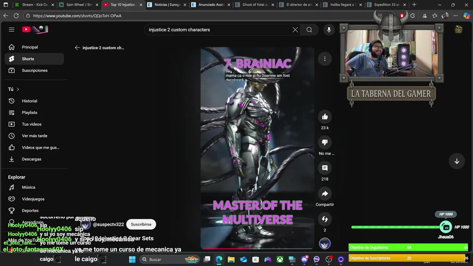
Task: Open Ver más tarde list
Action: click(34, 136)
